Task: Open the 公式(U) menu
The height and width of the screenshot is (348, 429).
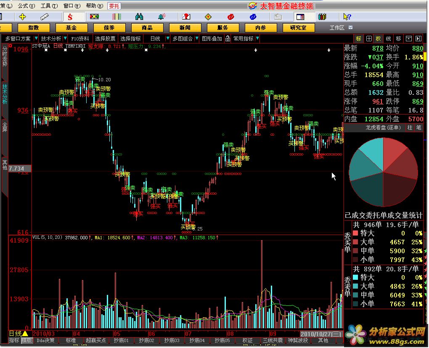Action: [x=26, y=6]
